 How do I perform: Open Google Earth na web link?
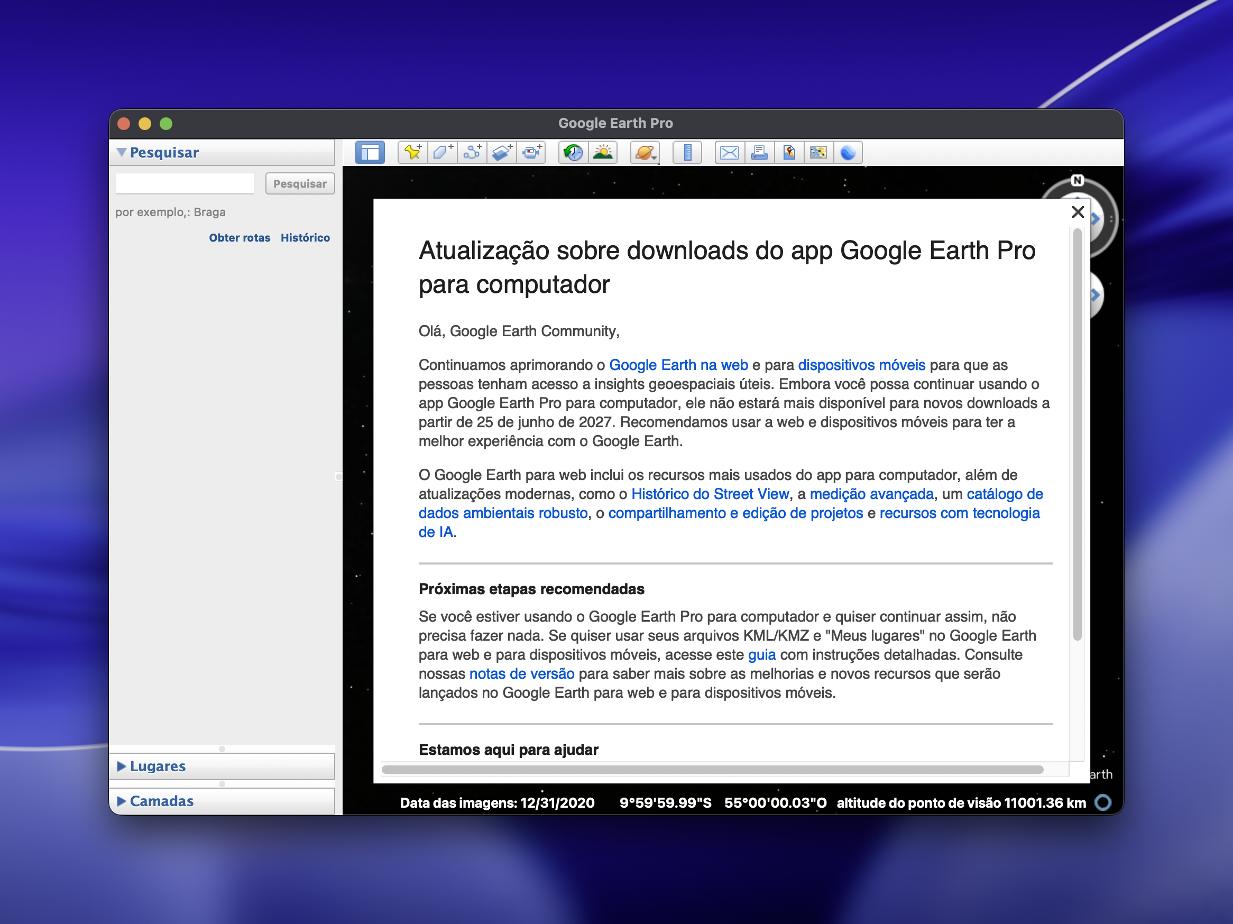tap(678, 365)
